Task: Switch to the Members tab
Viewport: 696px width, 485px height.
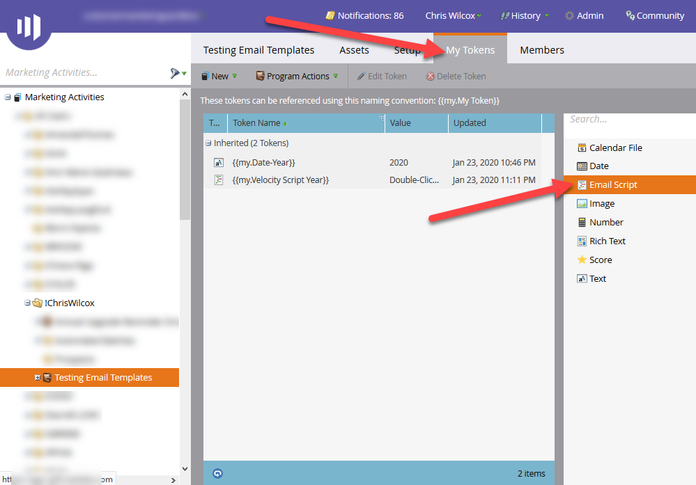Action: (x=541, y=49)
